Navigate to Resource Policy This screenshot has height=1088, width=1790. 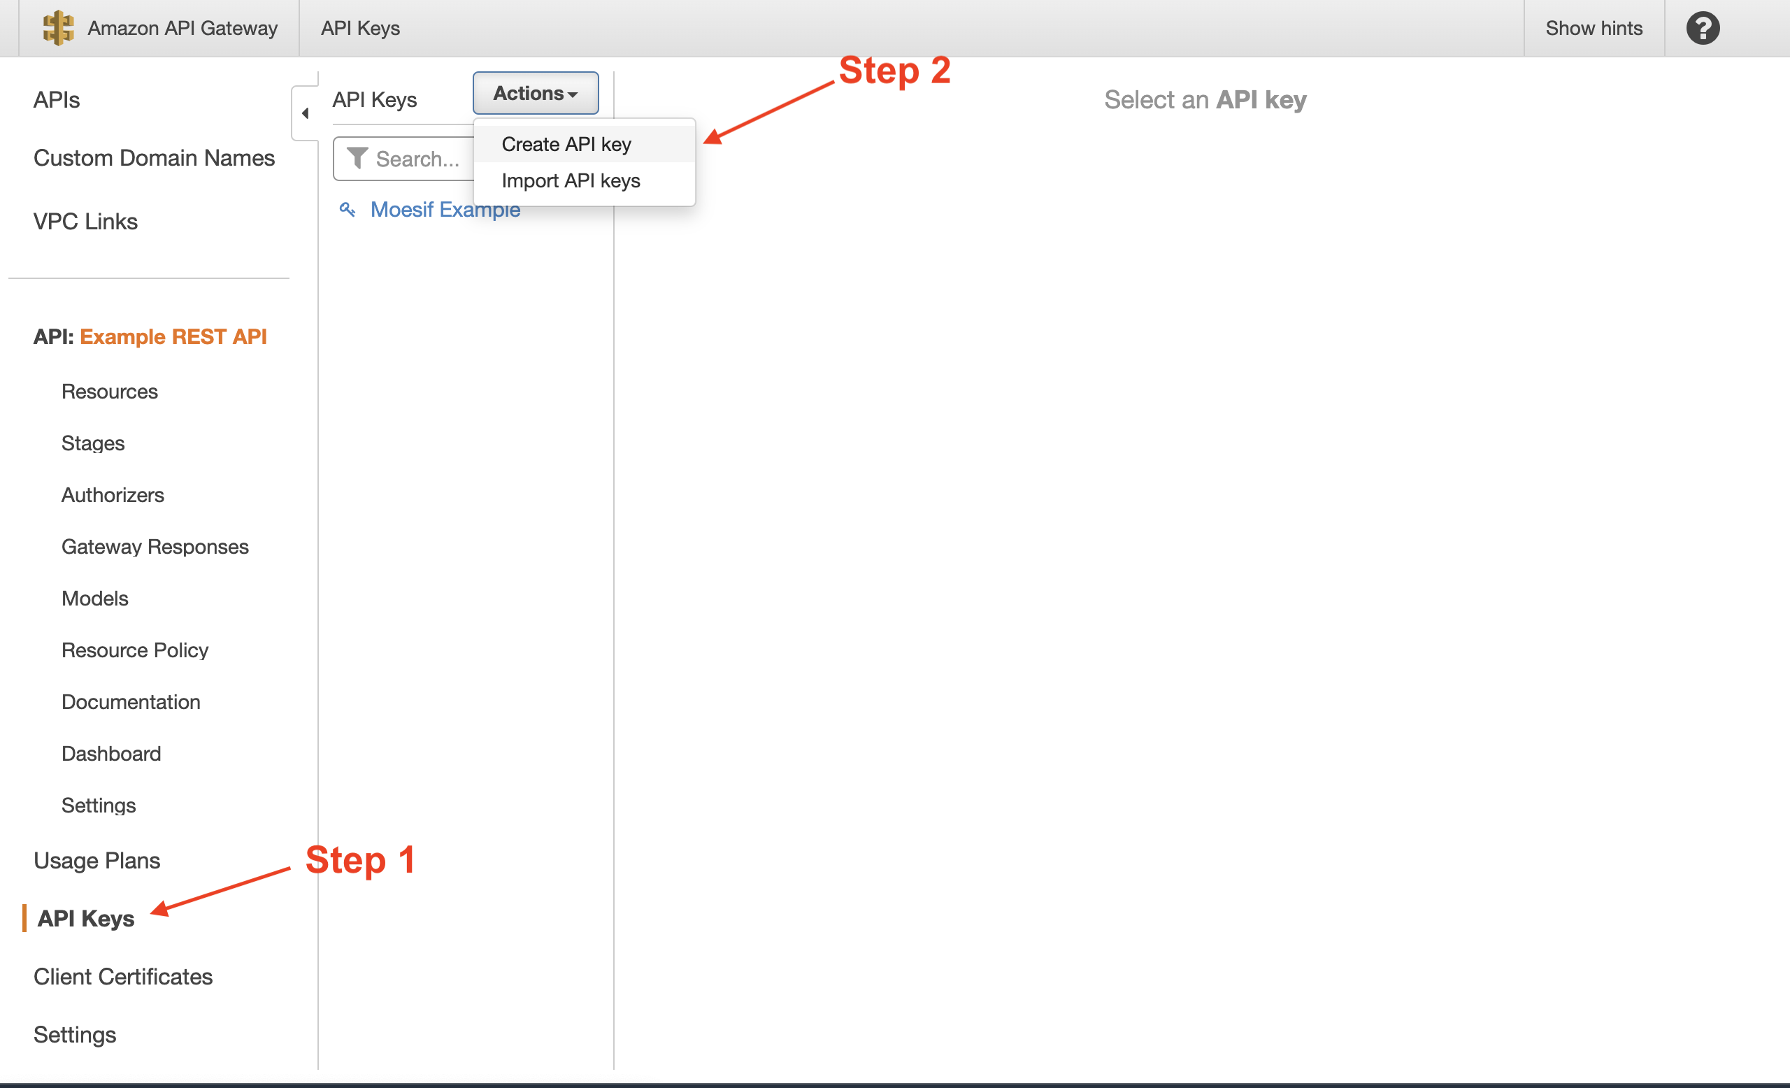(134, 650)
